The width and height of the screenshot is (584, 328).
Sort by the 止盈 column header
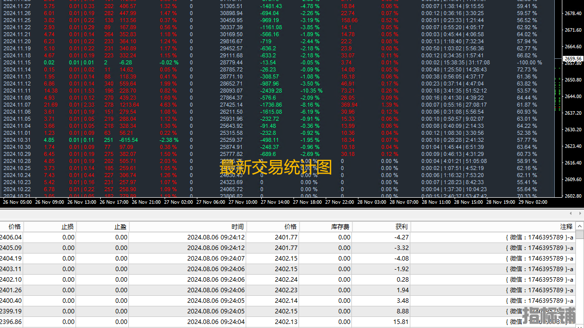120,227
